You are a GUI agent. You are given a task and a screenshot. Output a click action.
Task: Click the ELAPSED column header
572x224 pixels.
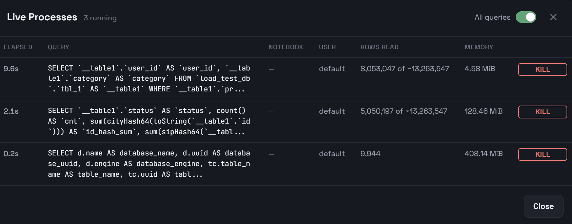click(18, 47)
